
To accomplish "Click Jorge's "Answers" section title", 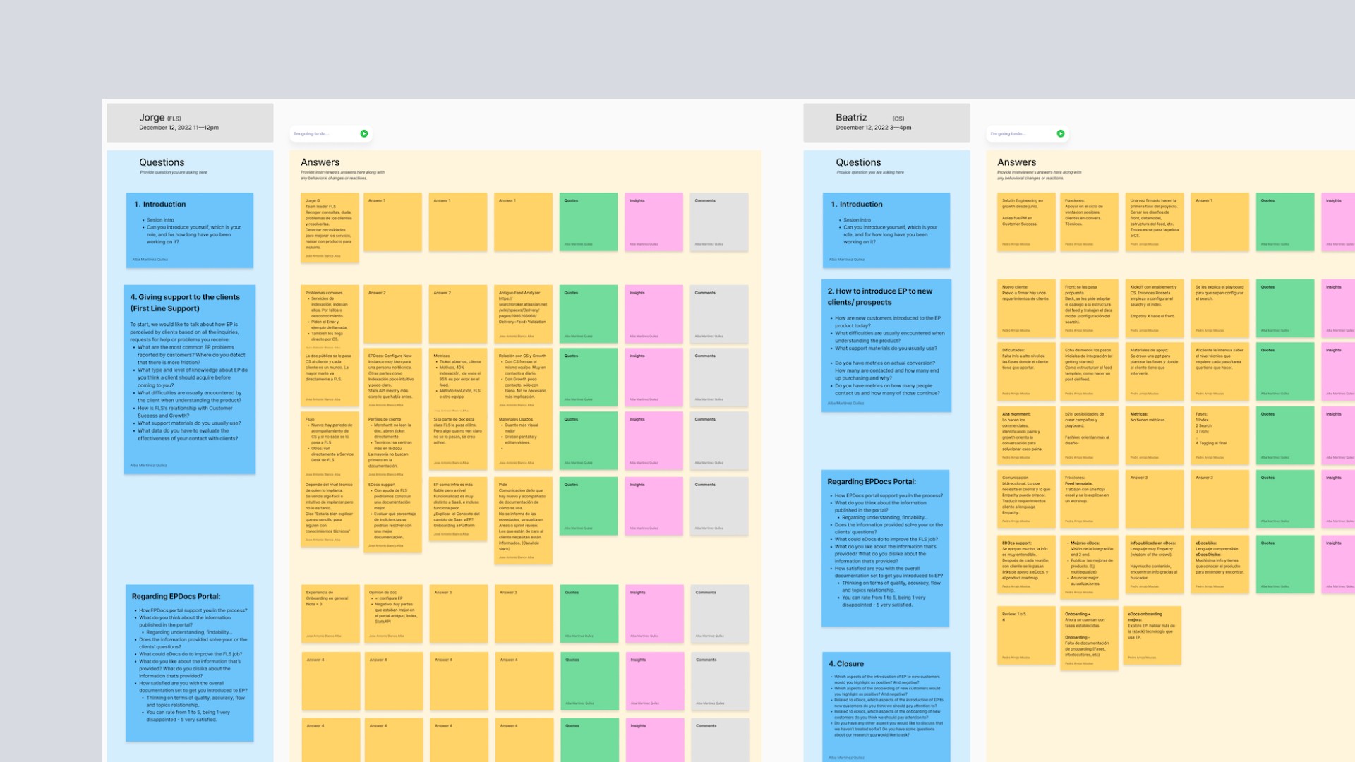I will pos(320,162).
